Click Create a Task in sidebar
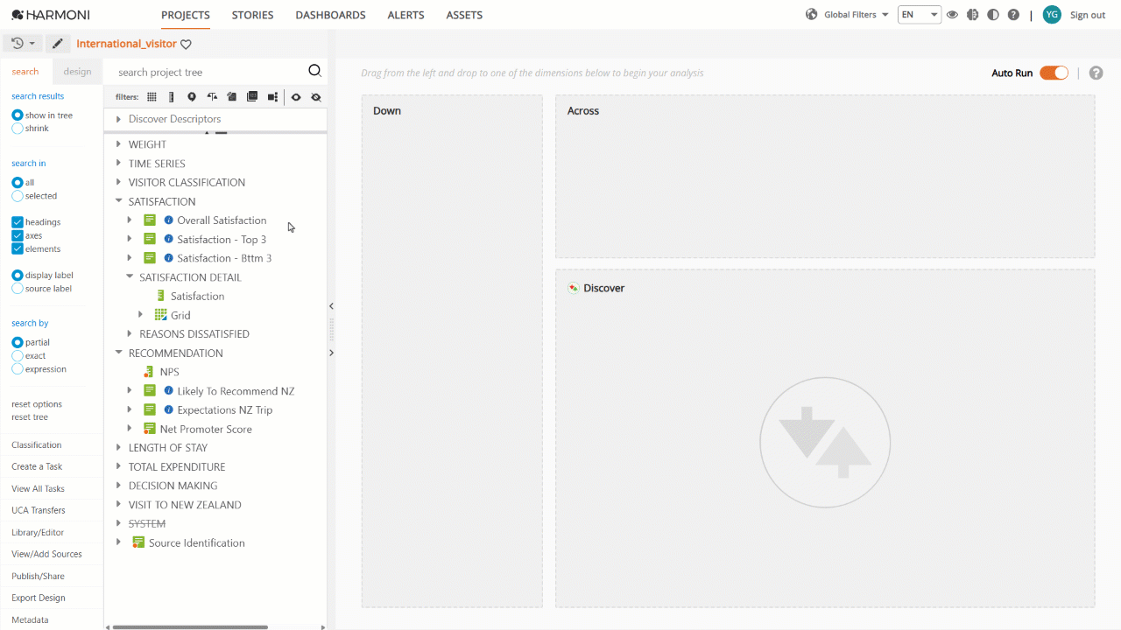Image resolution: width=1121 pixels, height=630 pixels. (x=37, y=466)
